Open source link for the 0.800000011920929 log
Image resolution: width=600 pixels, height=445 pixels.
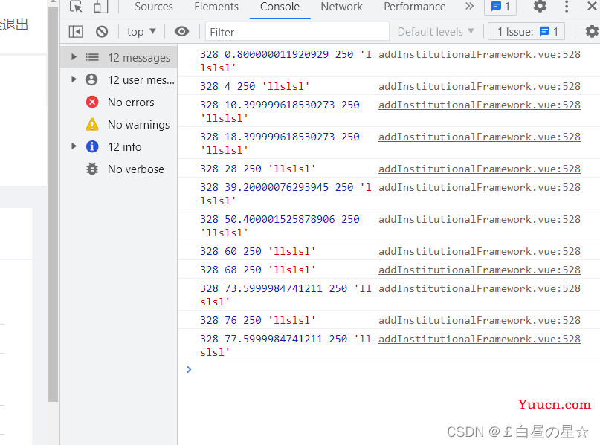click(480, 55)
